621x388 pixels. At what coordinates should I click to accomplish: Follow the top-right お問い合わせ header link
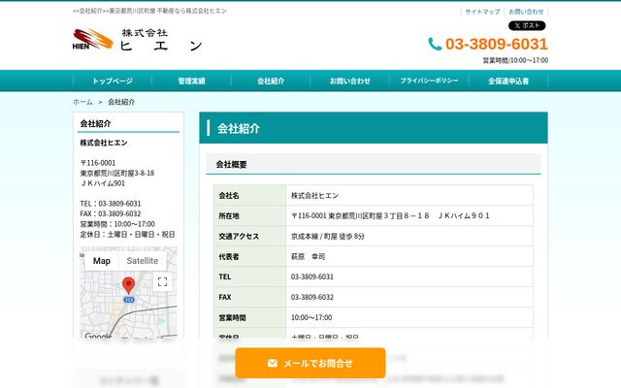pos(526,12)
